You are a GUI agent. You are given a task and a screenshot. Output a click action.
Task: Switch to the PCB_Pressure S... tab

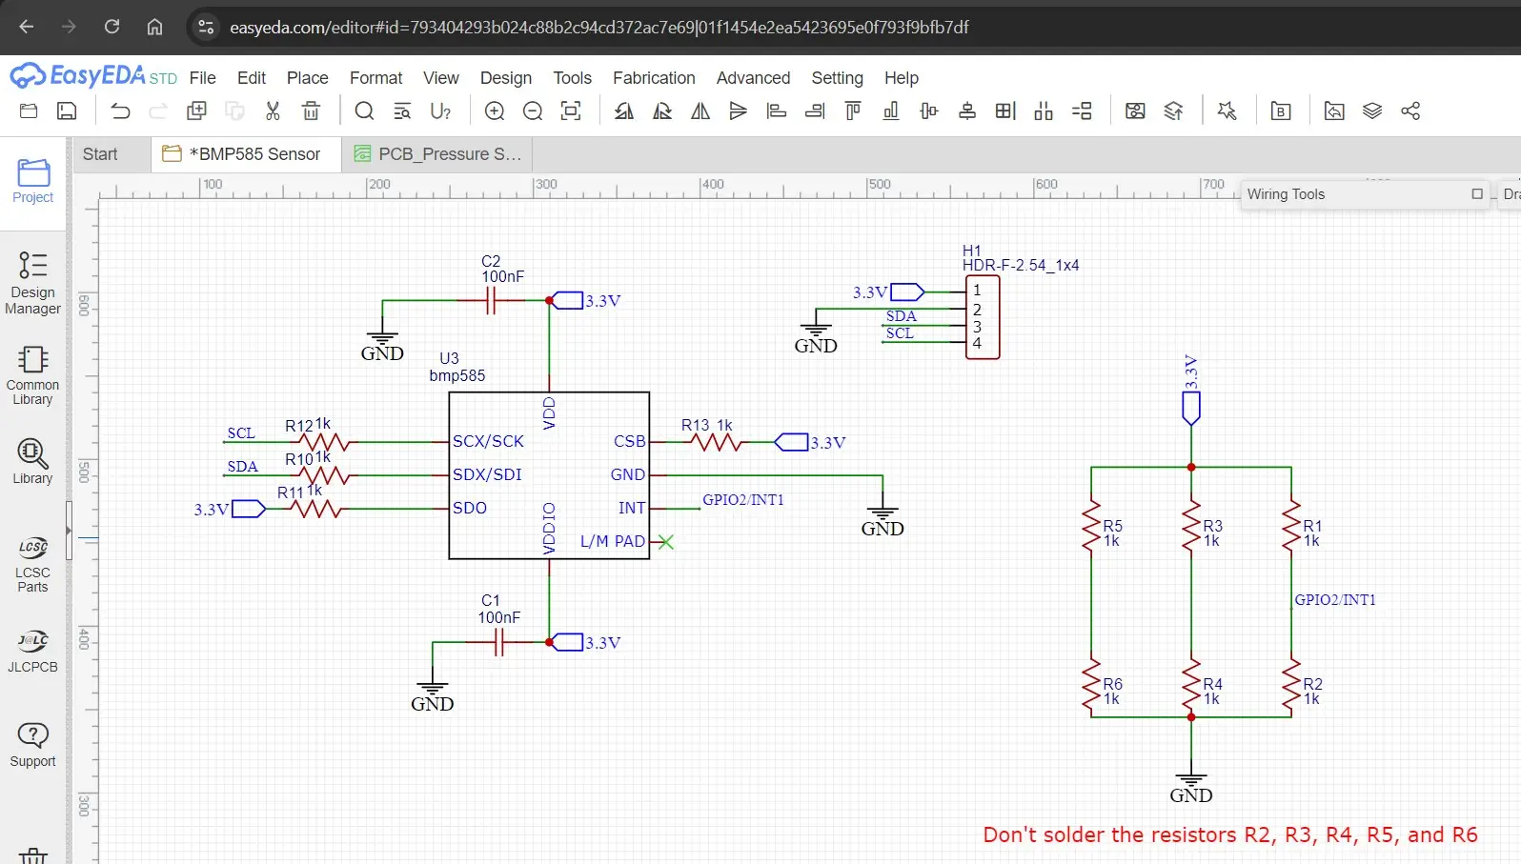pos(437,154)
